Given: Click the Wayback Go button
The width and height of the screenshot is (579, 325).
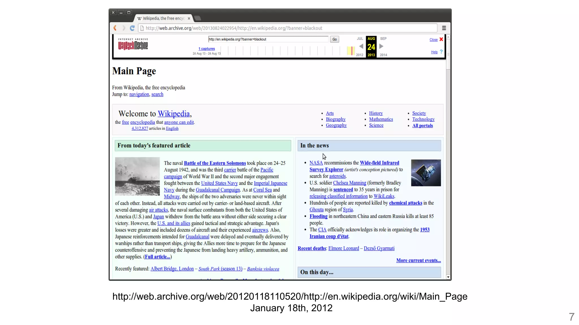Looking at the screenshot, I should [334, 39].
